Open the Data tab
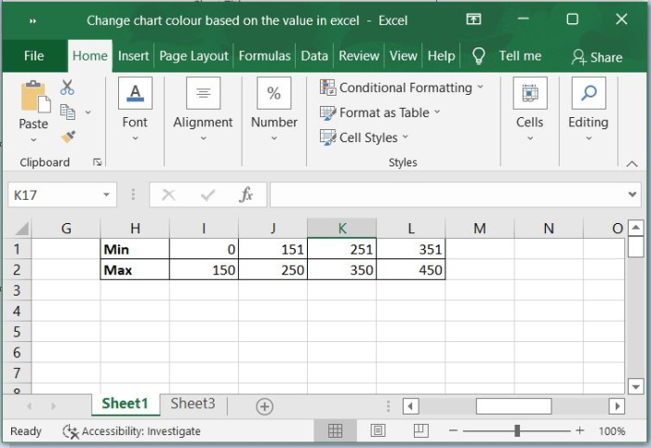 (314, 56)
